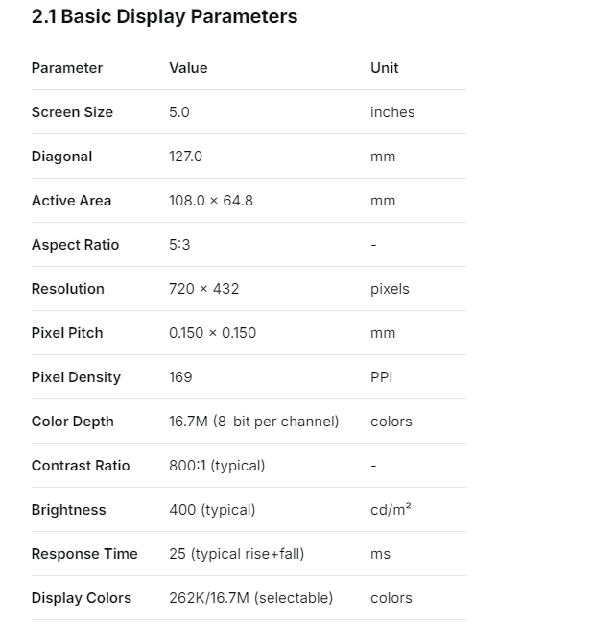Click the "pixels" unit cell
Image resolution: width=592 pixels, height=627 pixels.
(x=390, y=289)
